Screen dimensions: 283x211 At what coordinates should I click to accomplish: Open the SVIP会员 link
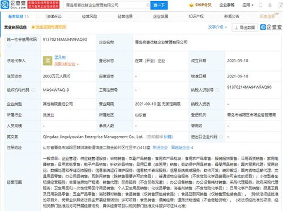(x=203, y=5)
